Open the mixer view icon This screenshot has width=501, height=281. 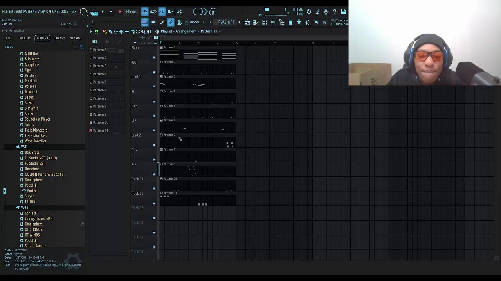[273, 22]
